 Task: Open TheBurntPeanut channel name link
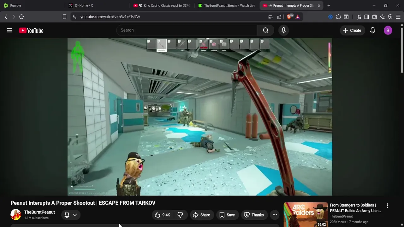pyautogui.click(x=39, y=212)
